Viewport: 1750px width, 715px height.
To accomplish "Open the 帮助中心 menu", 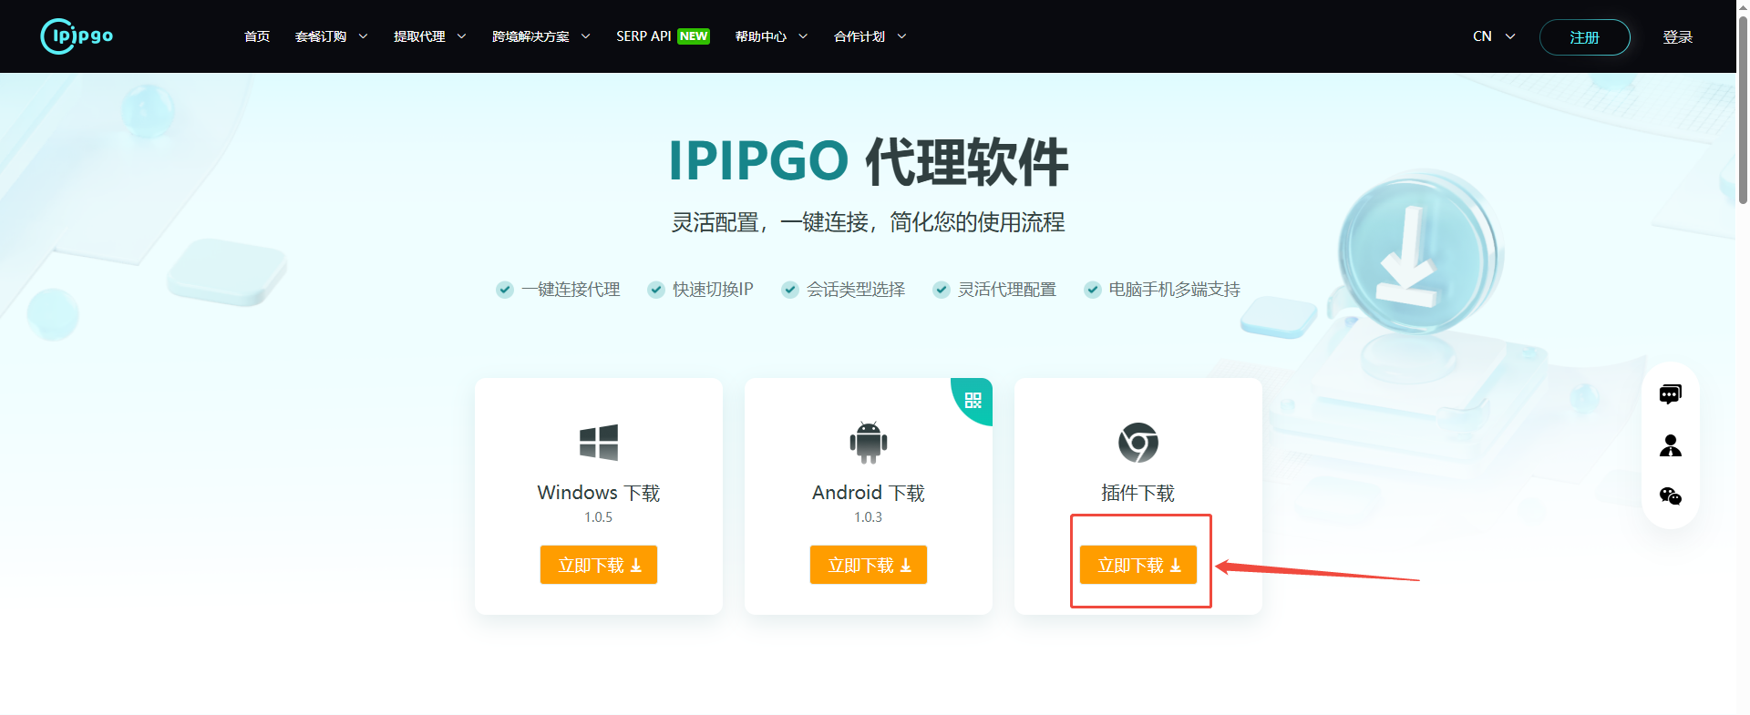I will pyautogui.click(x=771, y=36).
